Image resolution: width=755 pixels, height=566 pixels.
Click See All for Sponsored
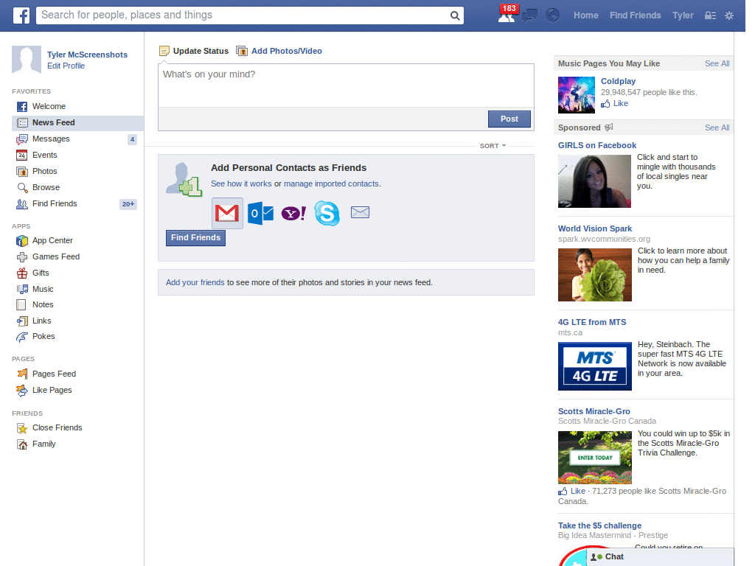[x=717, y=127]
